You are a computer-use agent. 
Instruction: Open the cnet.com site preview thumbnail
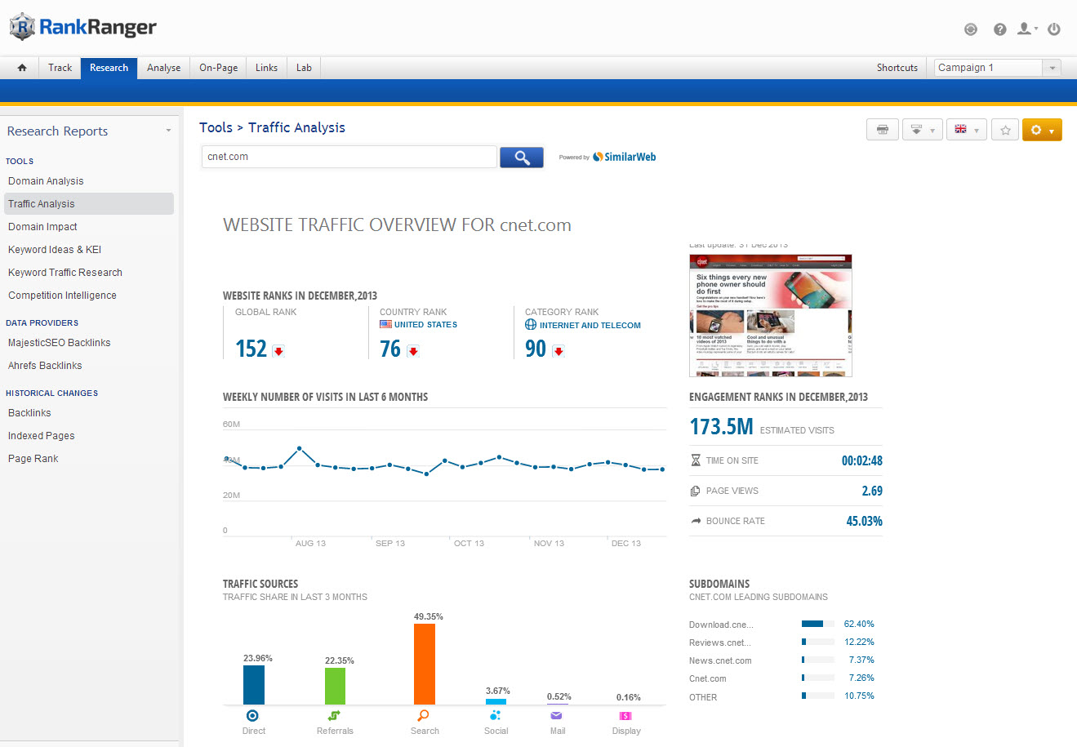[771, 315]
